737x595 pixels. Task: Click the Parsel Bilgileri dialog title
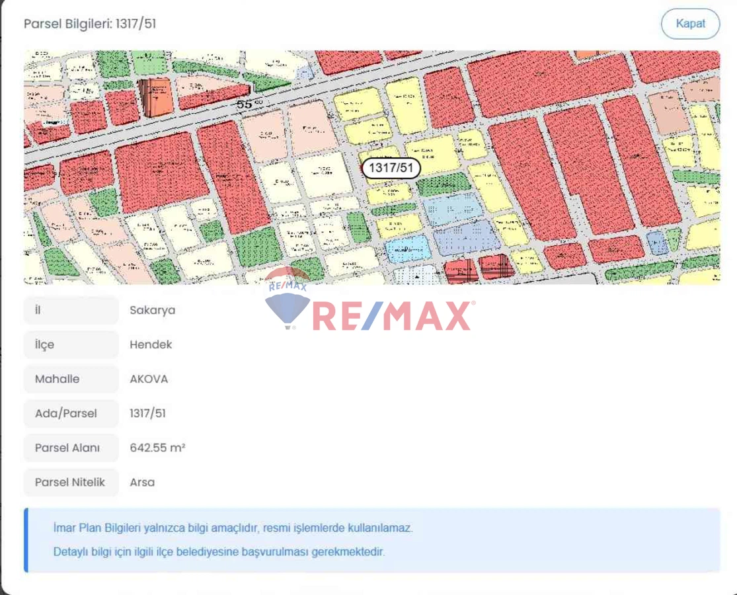pyautogui.click(x=90, y=24)
